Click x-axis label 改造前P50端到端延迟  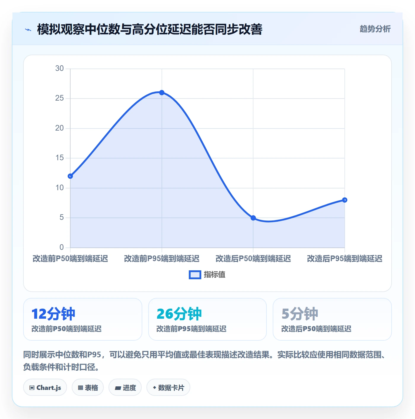coord(70,259)
